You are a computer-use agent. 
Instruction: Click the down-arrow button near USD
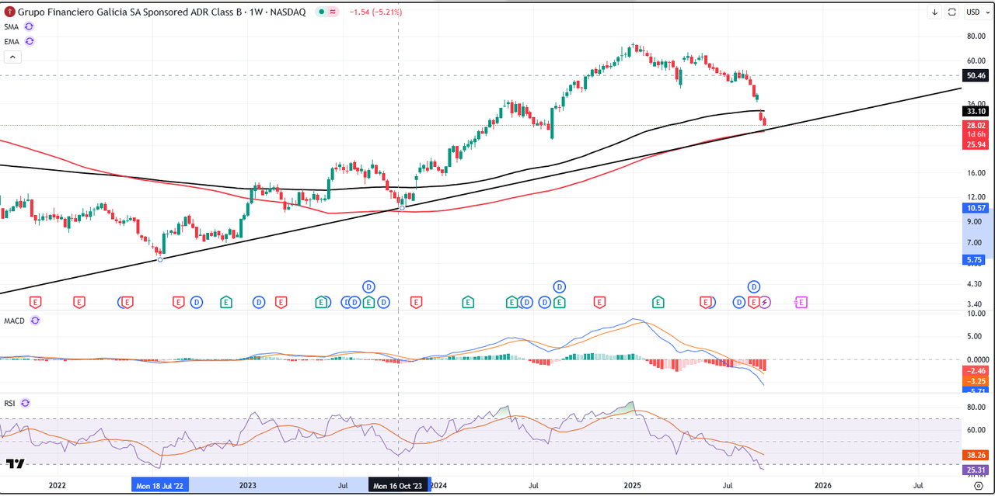point(934,12)
